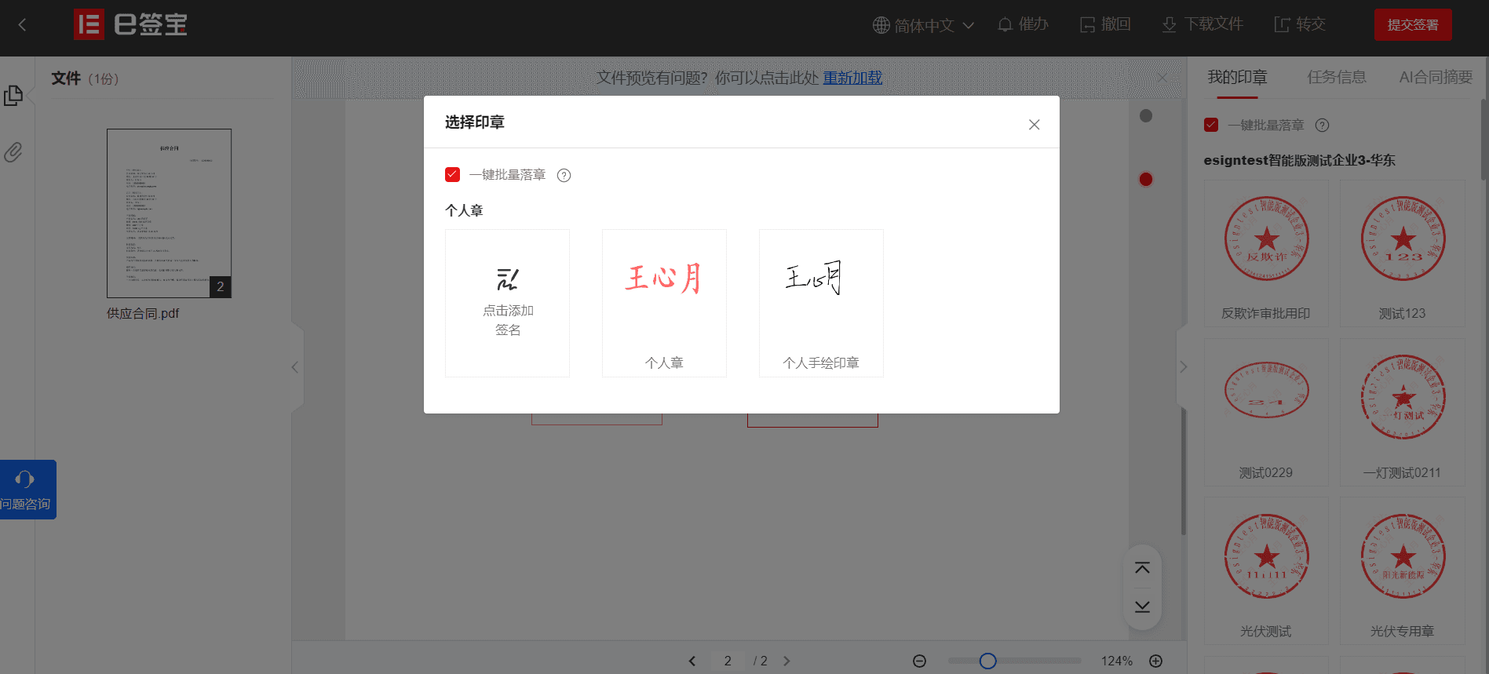Click the red signing position dot

[x=1146, y=180]
